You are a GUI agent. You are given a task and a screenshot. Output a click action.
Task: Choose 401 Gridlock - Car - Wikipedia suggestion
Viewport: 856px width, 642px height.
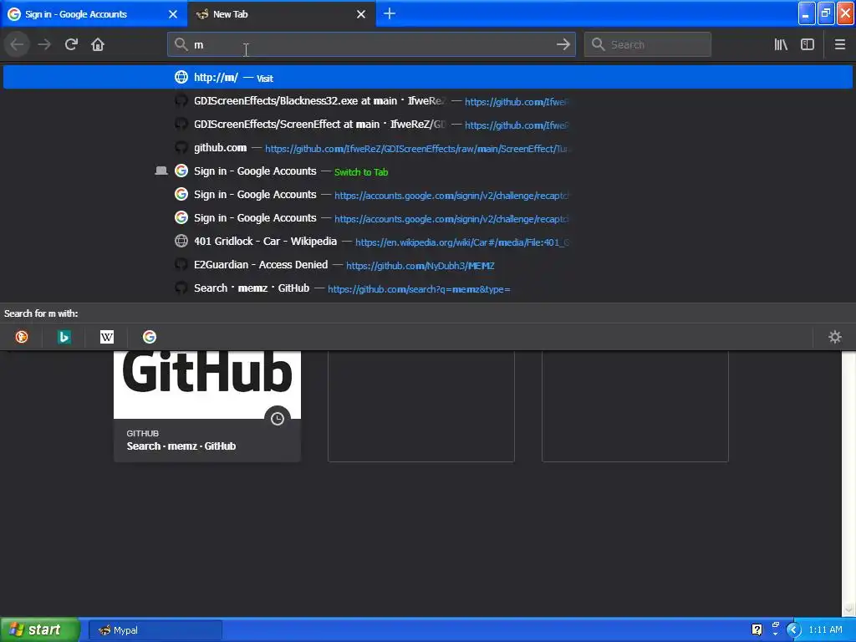428,242
